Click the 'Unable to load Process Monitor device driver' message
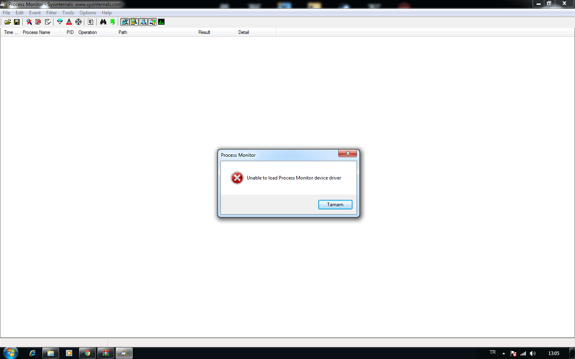This screenshot has height=359, width=575. (294, 178)
